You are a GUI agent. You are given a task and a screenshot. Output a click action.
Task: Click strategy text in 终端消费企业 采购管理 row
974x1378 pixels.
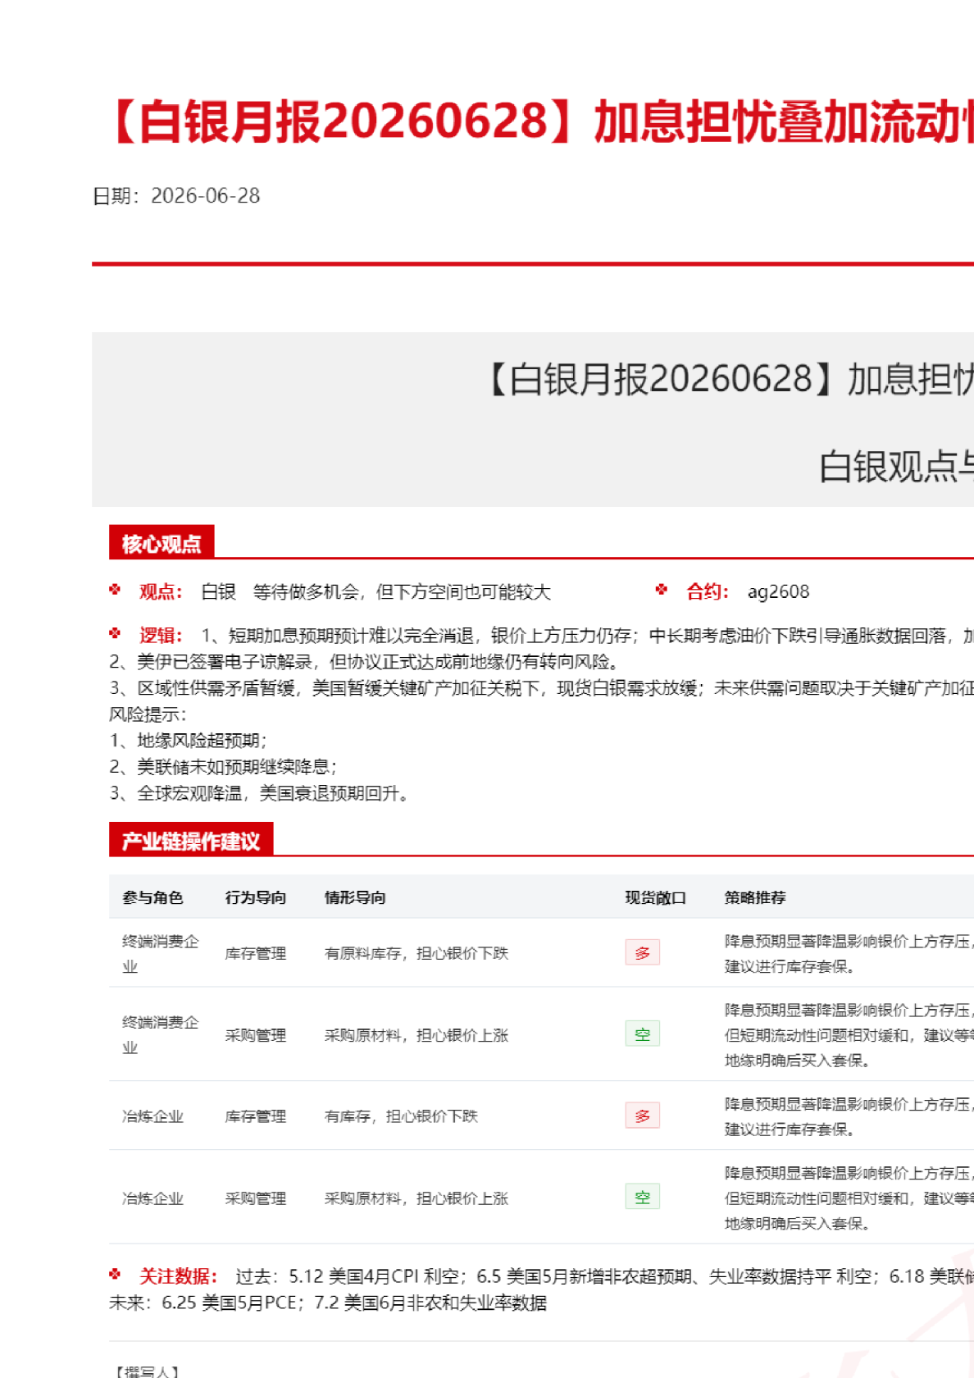coord(849,1035)
